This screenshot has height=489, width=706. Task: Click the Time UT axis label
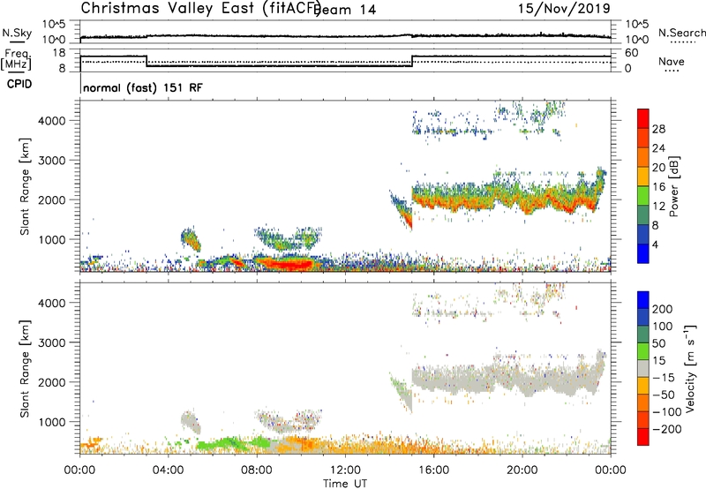tap(345, 484)
